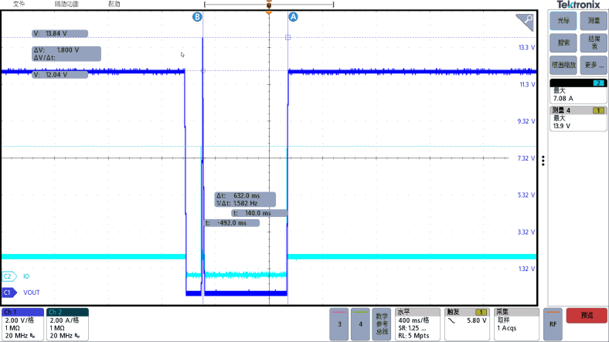Image resolution: width=609 pixels, height=342 pixels.
Task: Add channel 4 with the 4 button
Action: 360,324
